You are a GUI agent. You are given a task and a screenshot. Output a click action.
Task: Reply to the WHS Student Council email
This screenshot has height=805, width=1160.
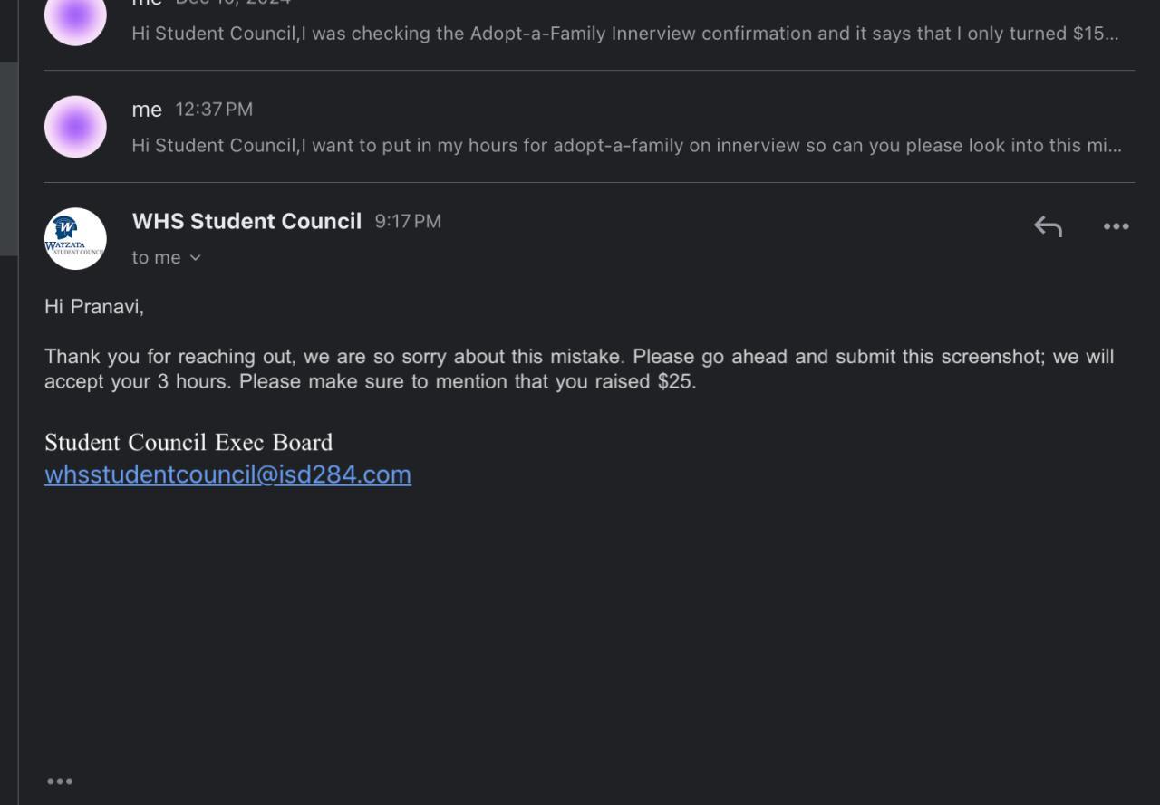click(x=1048, y=226)
